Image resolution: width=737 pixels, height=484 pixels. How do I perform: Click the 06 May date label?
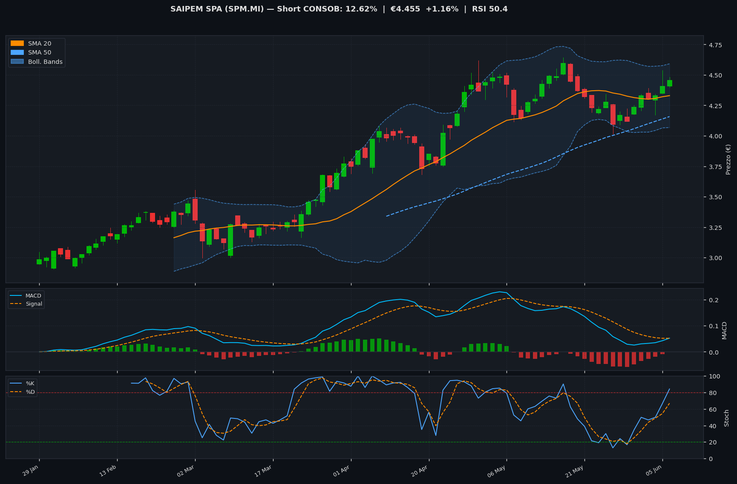tap(497, 471)
